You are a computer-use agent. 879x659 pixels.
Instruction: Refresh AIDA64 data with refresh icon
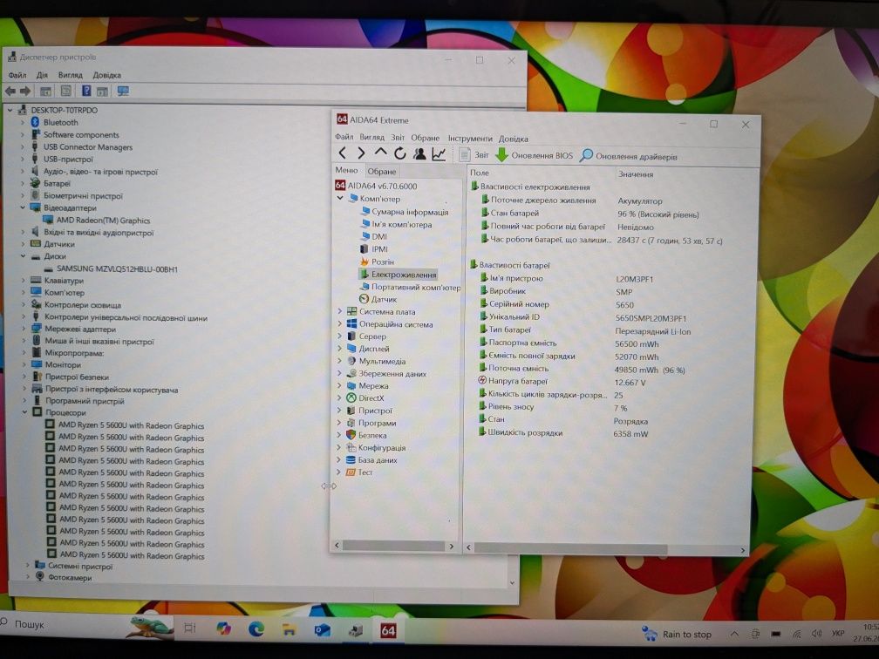399,153
